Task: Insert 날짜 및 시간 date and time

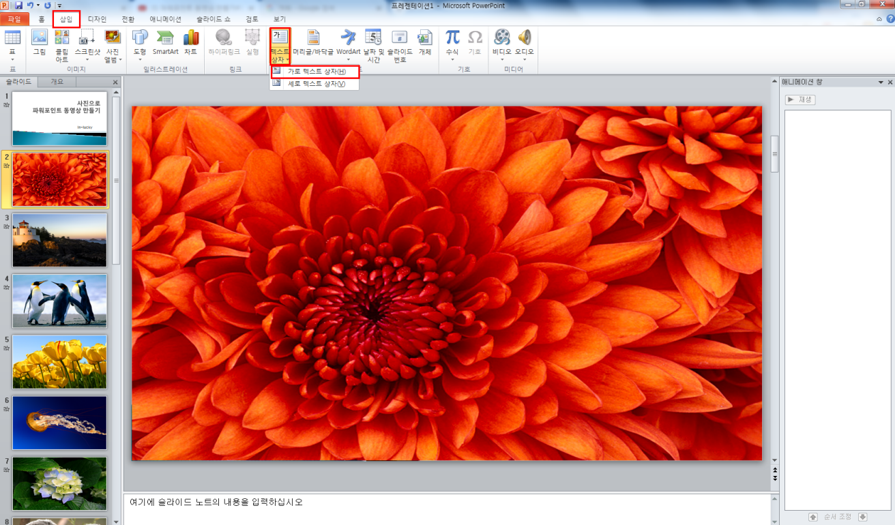Action: click(x=373, y=37)
